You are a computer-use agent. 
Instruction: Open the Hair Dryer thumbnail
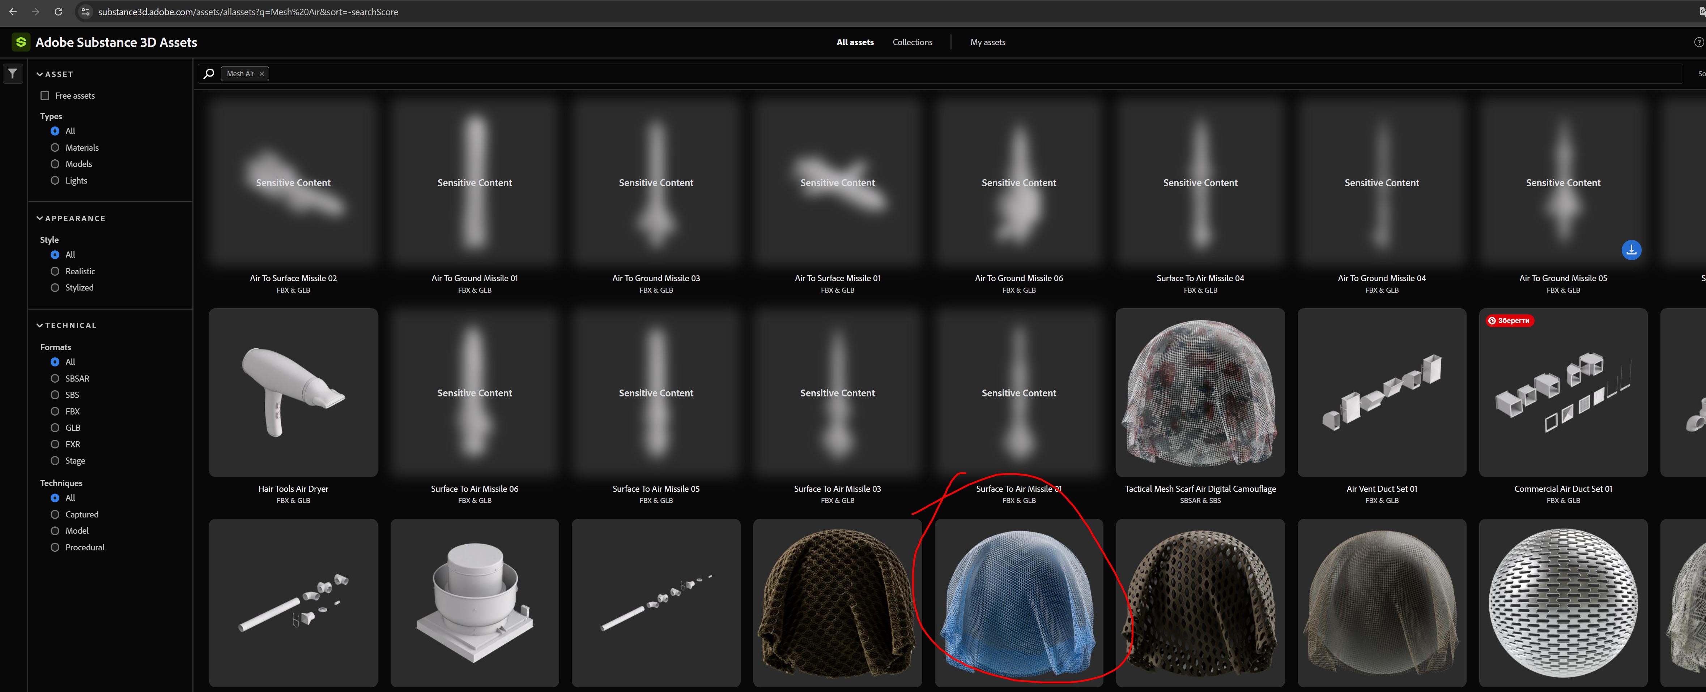pyautogui.click(x=293, y=393)
